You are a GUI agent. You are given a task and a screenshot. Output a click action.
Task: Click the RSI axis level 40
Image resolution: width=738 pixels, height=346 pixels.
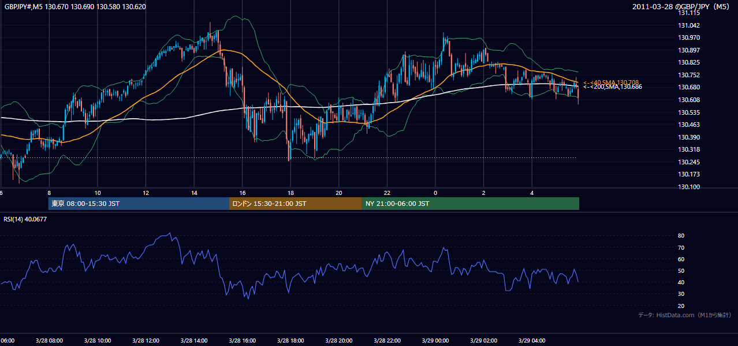coord(681,283)
